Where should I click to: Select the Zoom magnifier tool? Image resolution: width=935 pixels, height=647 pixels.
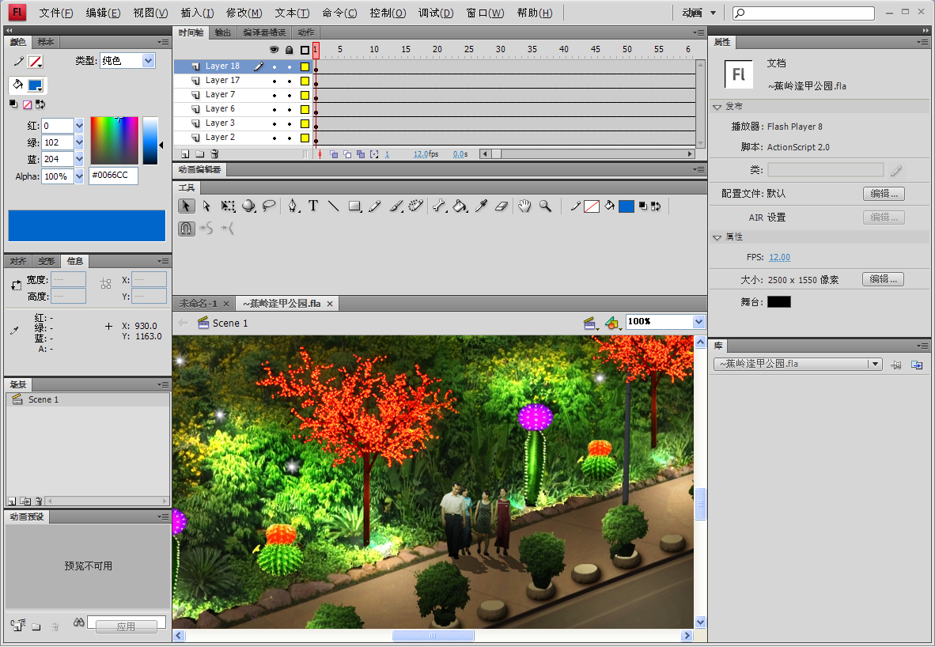tap(545, 206)
